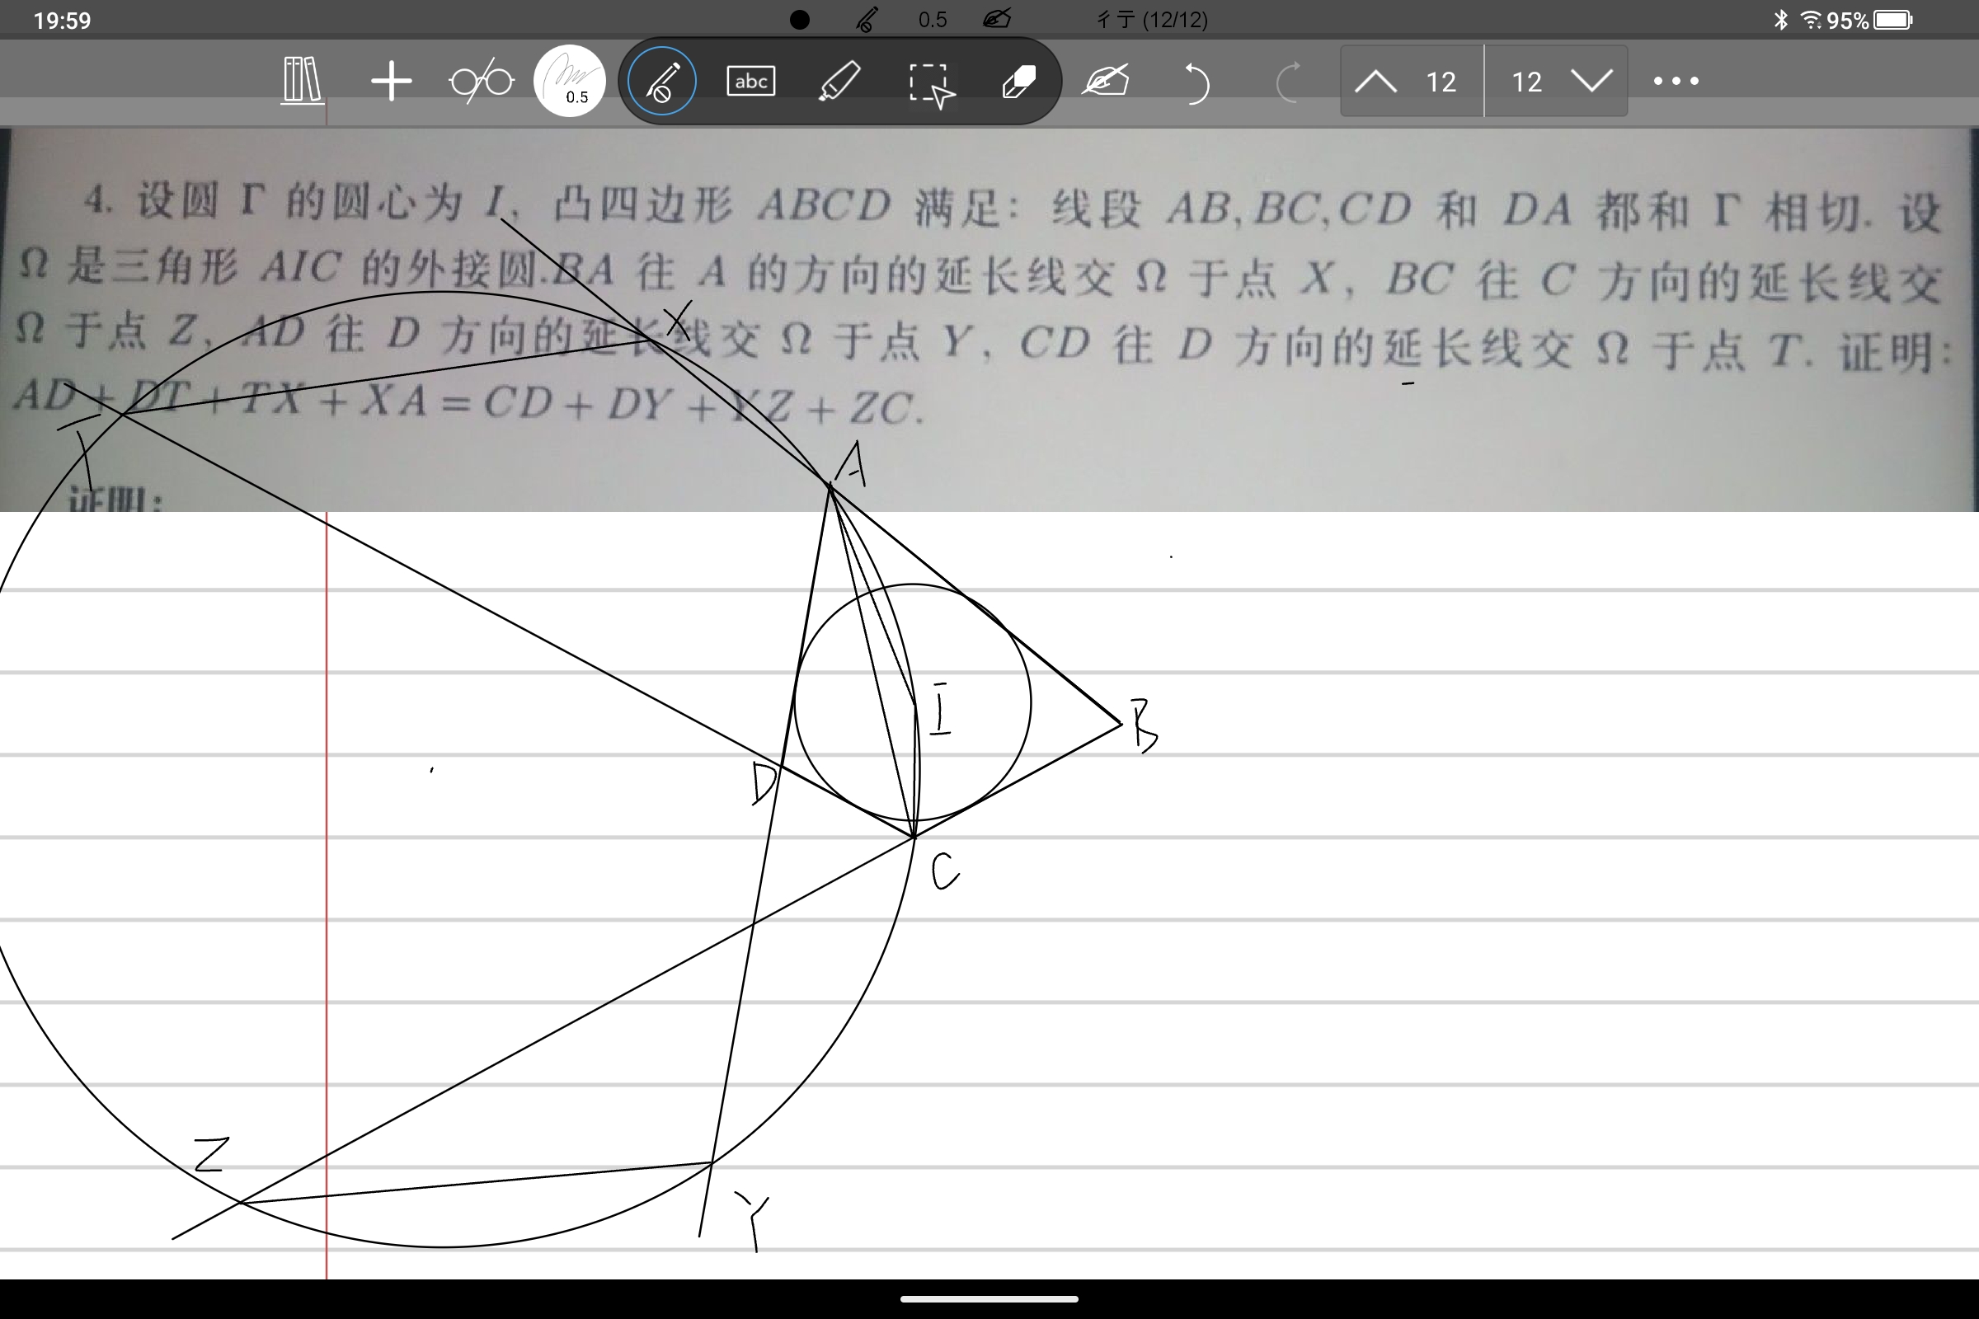This screenshot has height=1319, width=1979.
Task: Select the Highlighter tool
Action: pyautogui.click(x=840, y=82)
